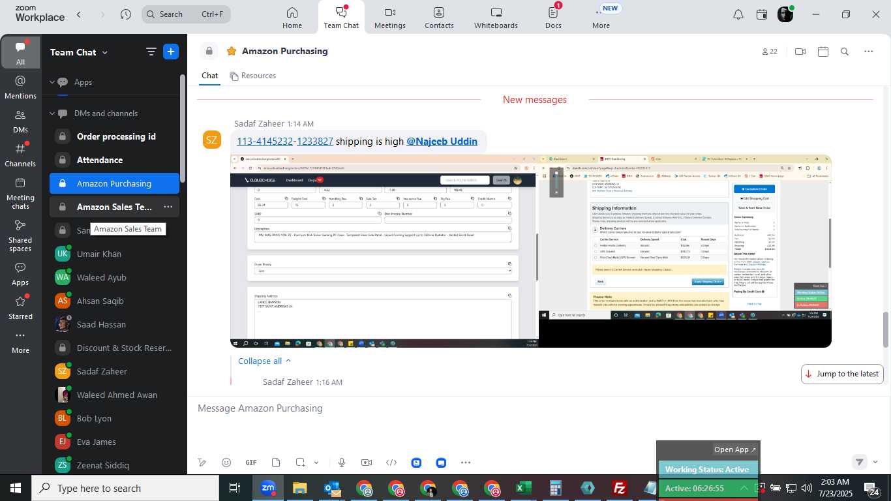This screenshot has width=891, height=501.
Task: Open FileZilla from the Windows taskbar
Action: pos(620,488)
